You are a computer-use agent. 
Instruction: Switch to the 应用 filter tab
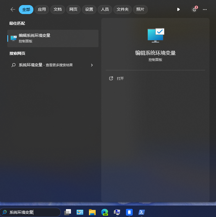click(x=42, y=10)
